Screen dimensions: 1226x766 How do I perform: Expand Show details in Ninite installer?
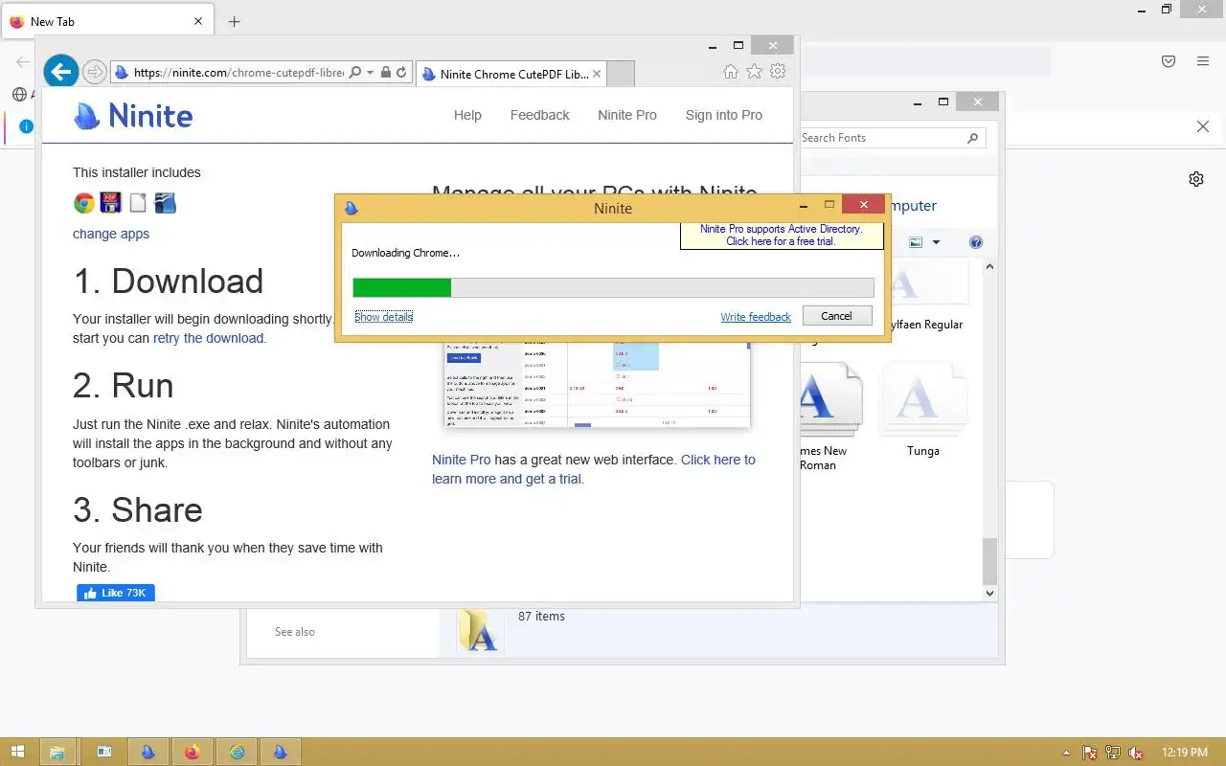pyautogui.click(x=383, y=316)
